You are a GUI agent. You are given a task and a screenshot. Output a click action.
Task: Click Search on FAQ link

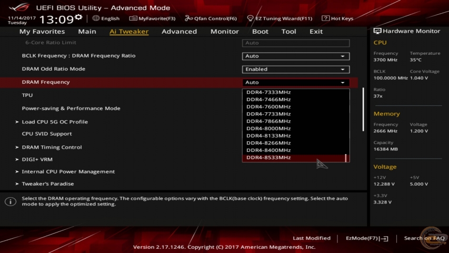[424, 238]
